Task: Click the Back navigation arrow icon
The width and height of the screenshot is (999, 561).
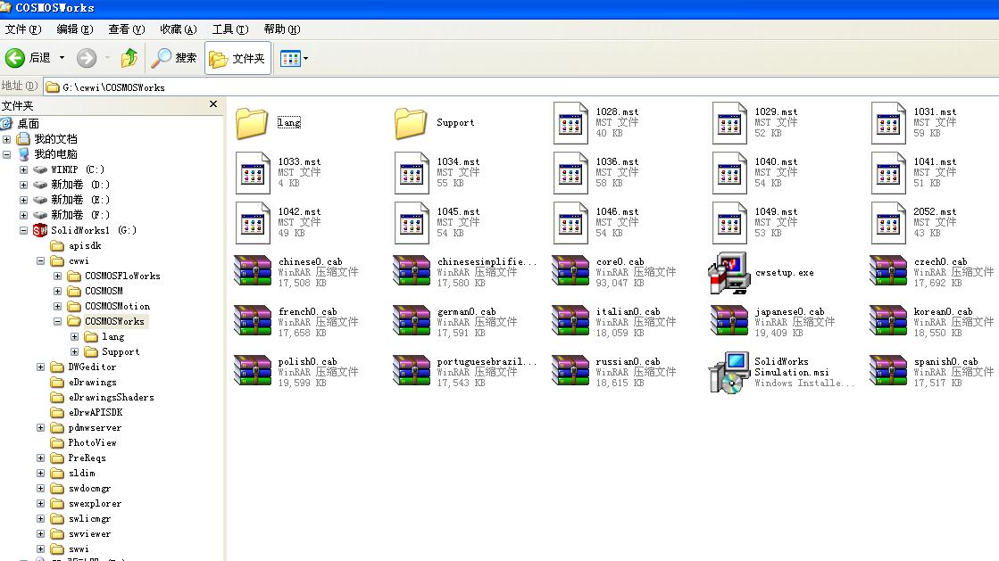Action: click(x=15, y=58)
